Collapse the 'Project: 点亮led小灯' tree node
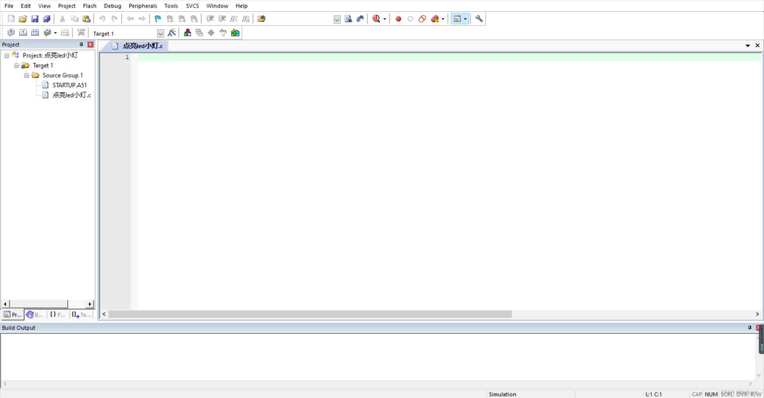764x398 pixels. pos(7,56)
